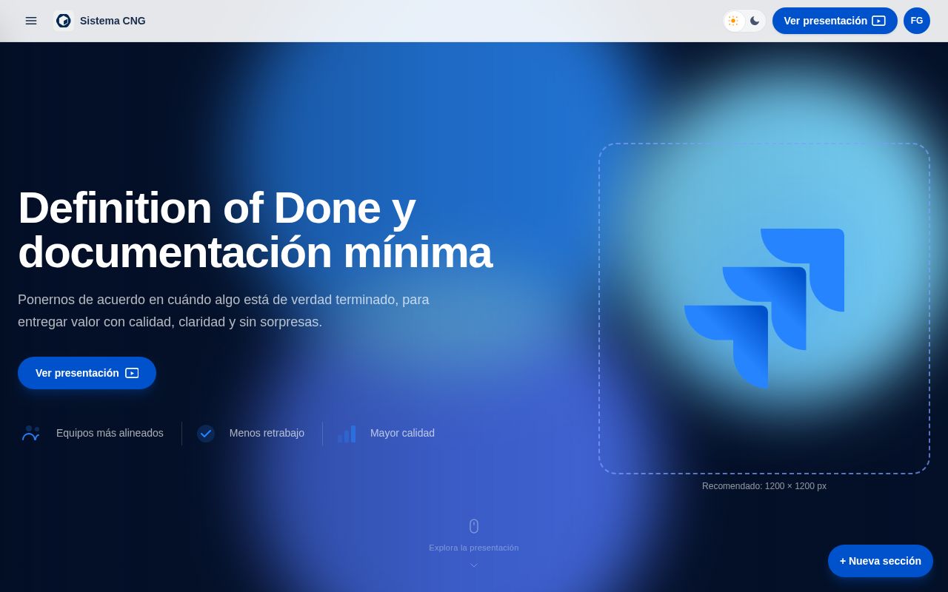
Task: Click hero Ver presentación button
Action: pos(87,373)
